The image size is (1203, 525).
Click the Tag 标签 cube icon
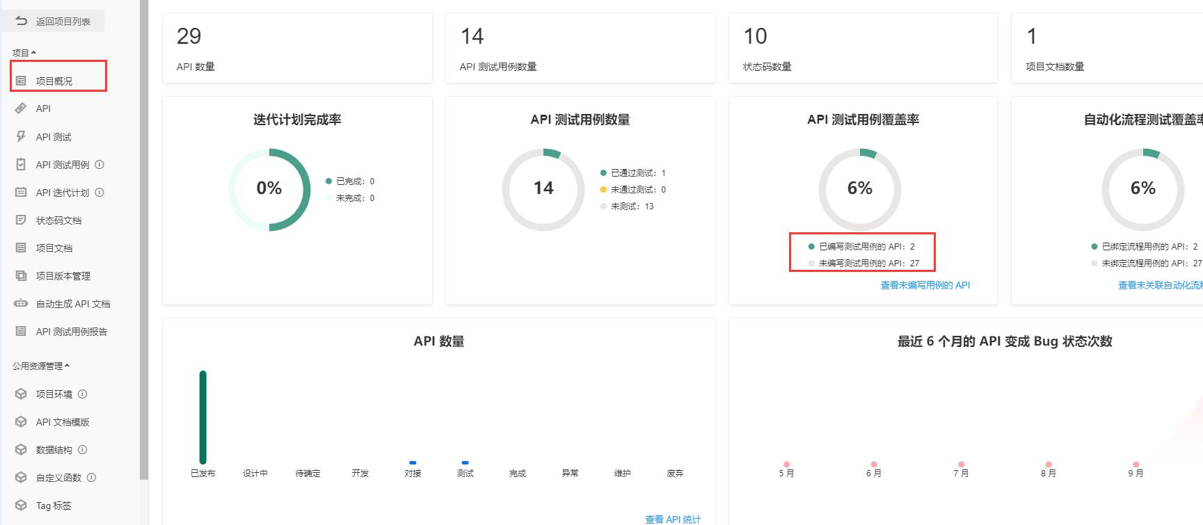coord(21,505)
